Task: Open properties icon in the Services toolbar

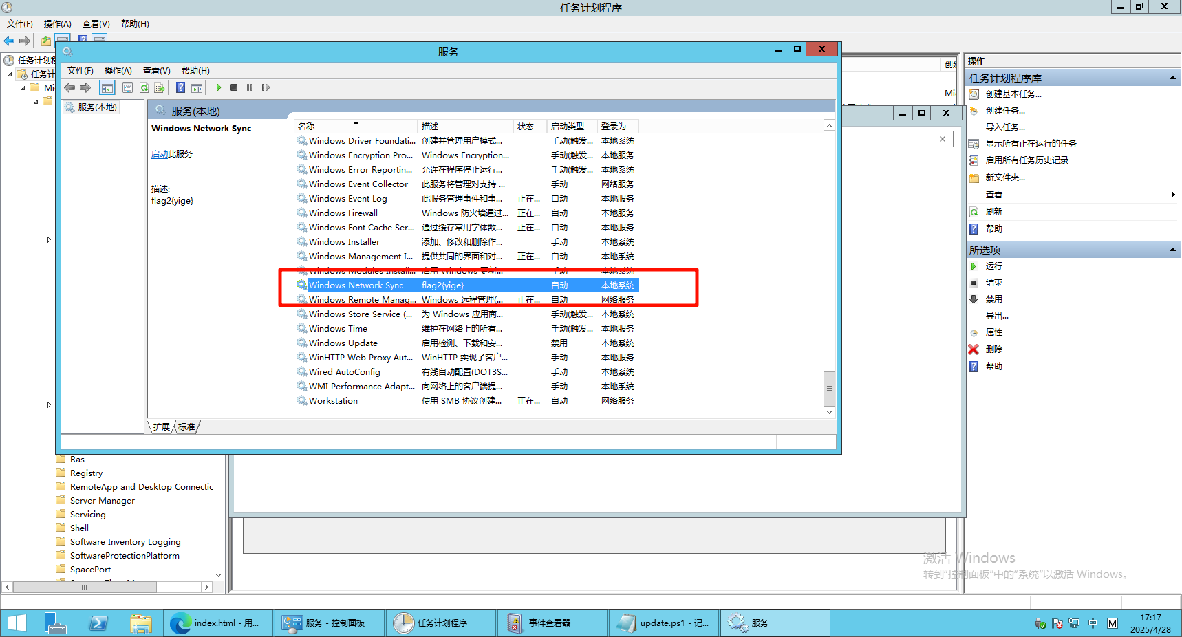Action: click(127, 87)
